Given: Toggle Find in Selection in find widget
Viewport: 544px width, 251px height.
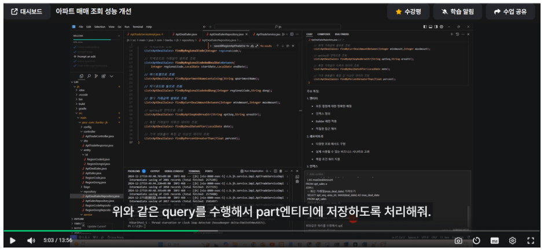Looking at the screenshot, I should (288, 46).
